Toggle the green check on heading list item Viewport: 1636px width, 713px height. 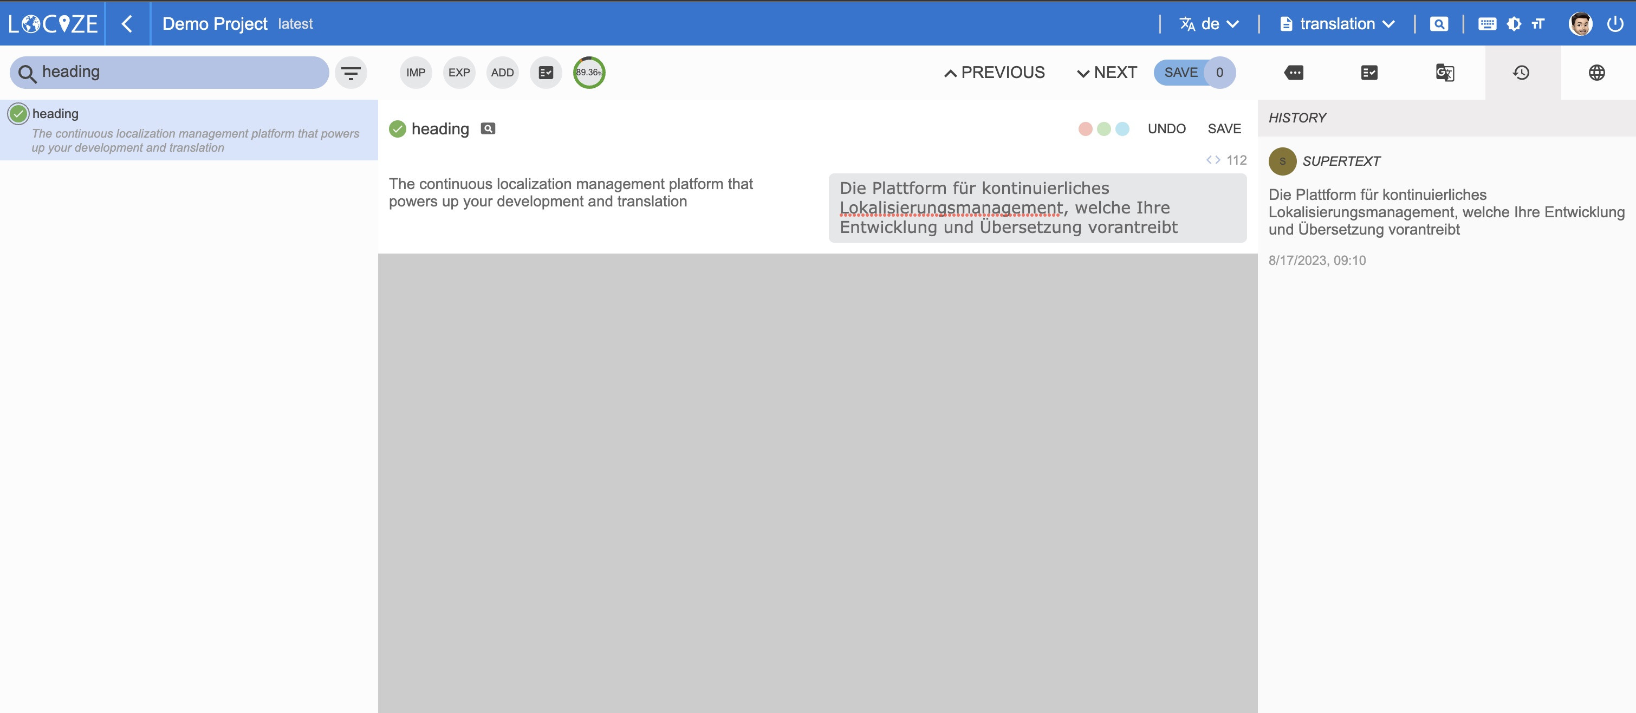tap(18, 114)
